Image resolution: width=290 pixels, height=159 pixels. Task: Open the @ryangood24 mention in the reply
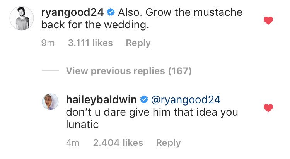click(x=185, y=100)
